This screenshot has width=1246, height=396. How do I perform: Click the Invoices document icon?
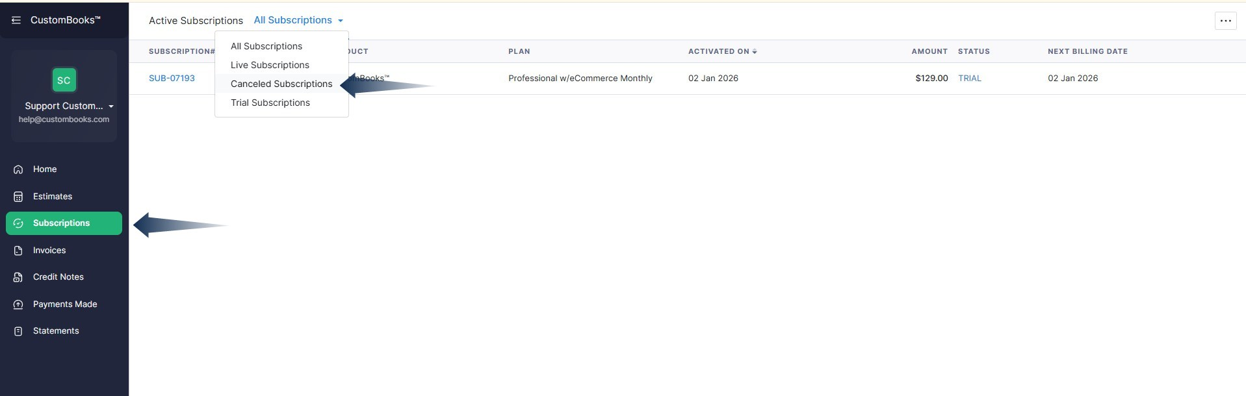pyautogui.click(x=18, y=251)
